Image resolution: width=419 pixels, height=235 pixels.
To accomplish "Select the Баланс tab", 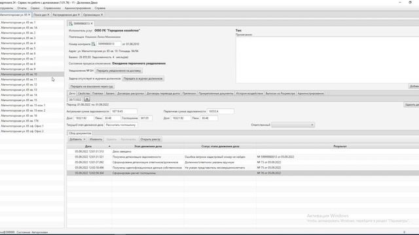I will [110, 93].
